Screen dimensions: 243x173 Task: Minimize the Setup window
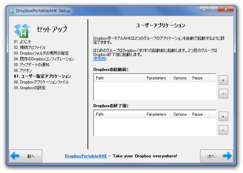204,9
